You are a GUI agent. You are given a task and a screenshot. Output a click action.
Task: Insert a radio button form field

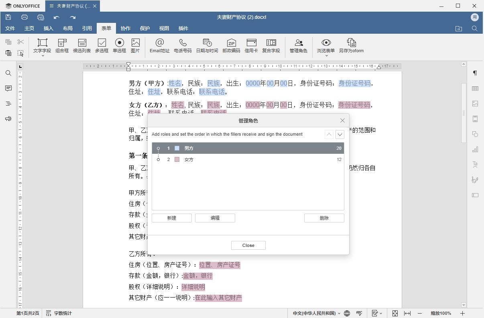click(x=120, y=46)
